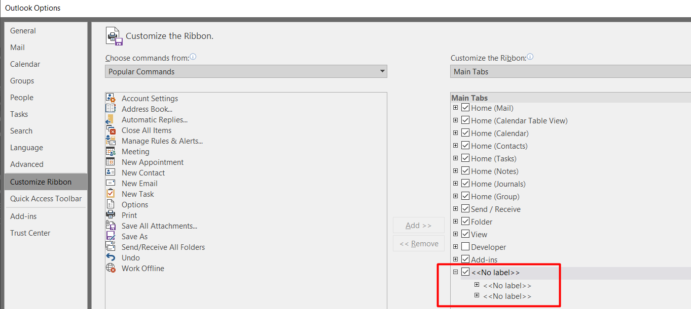
Task: Toggle the Folder tab checkbox
Action: click(465, 222)
